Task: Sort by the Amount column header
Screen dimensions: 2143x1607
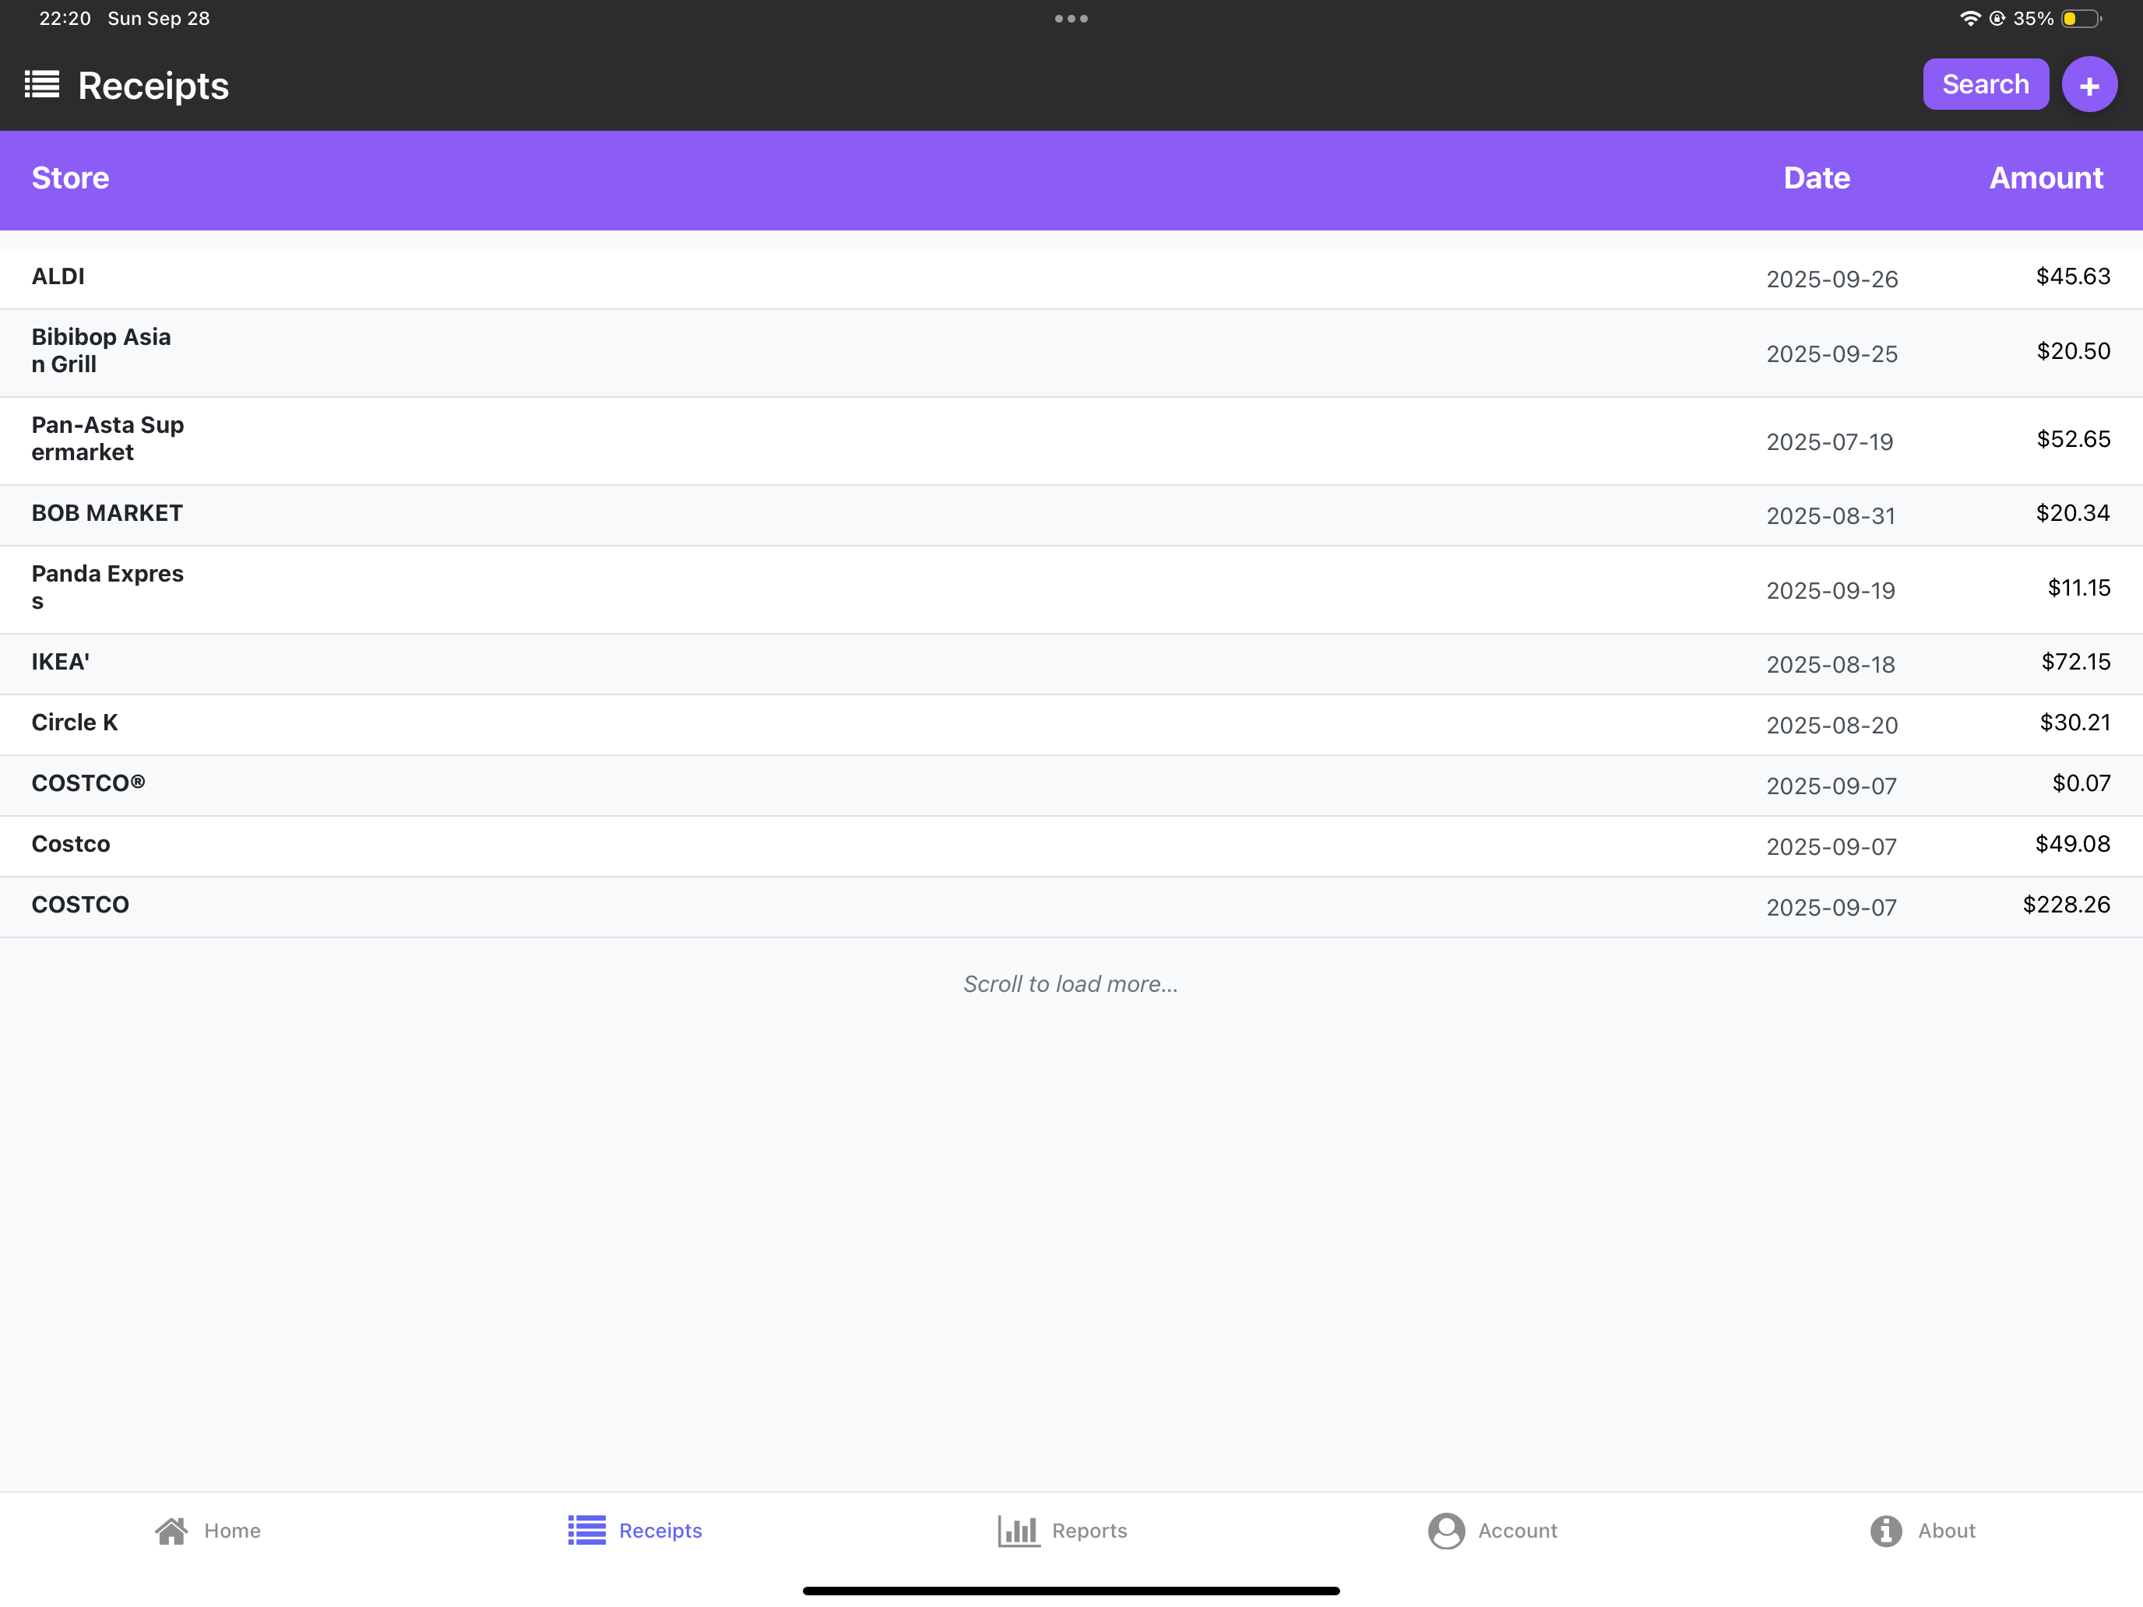Action: pos(2046,178)
